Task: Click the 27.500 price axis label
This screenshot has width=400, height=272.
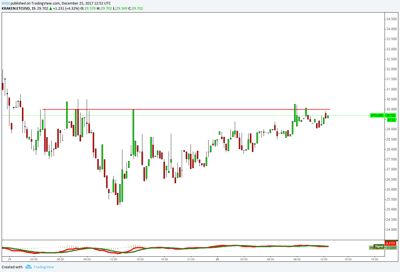Action: tap(391, 159)
